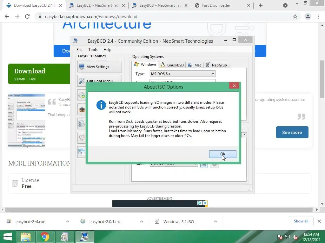Expand options for easybcd-2-4.exe download
Screen dimensions: 325x243
[68, 222]
